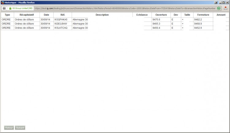This screenshot has height=133, width=230.
Task: Maximize the Historique window
Action: click(224, 2)
